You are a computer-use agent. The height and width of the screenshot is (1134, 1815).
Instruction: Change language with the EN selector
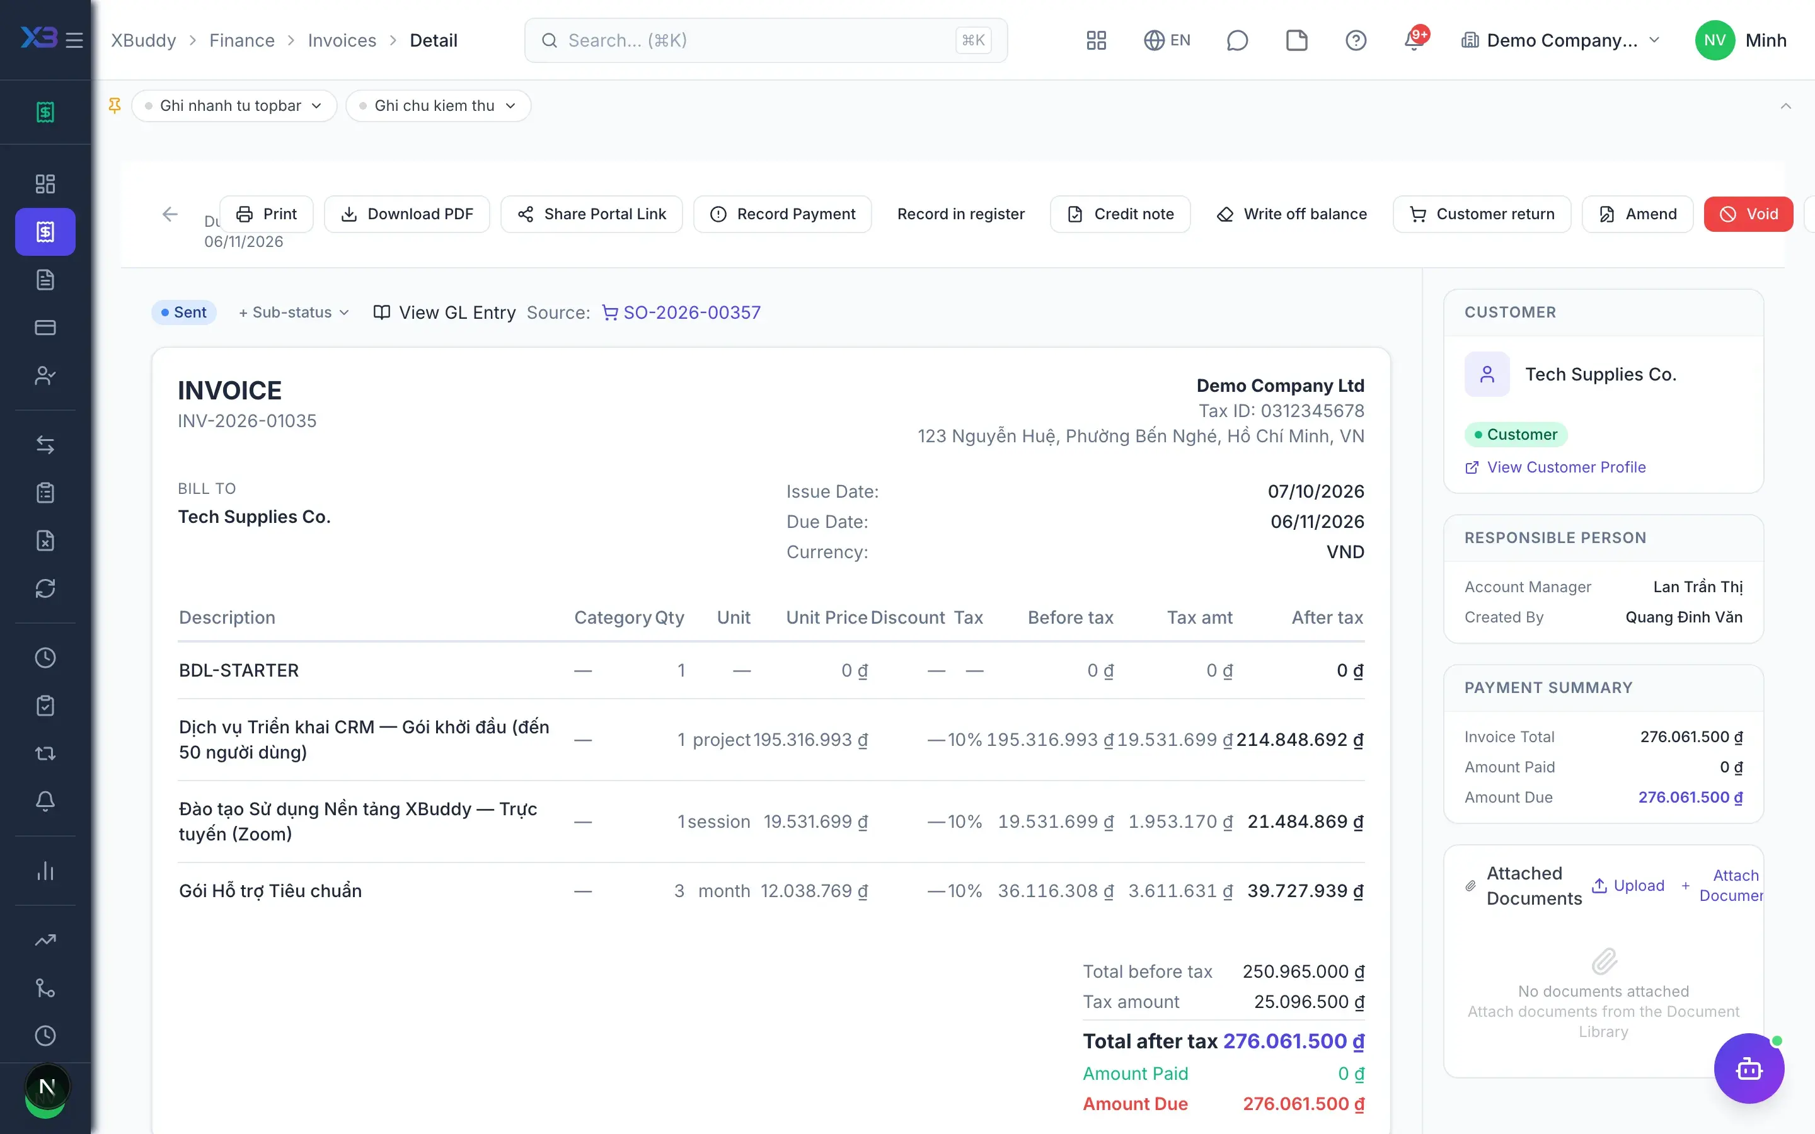point(1167,40)
